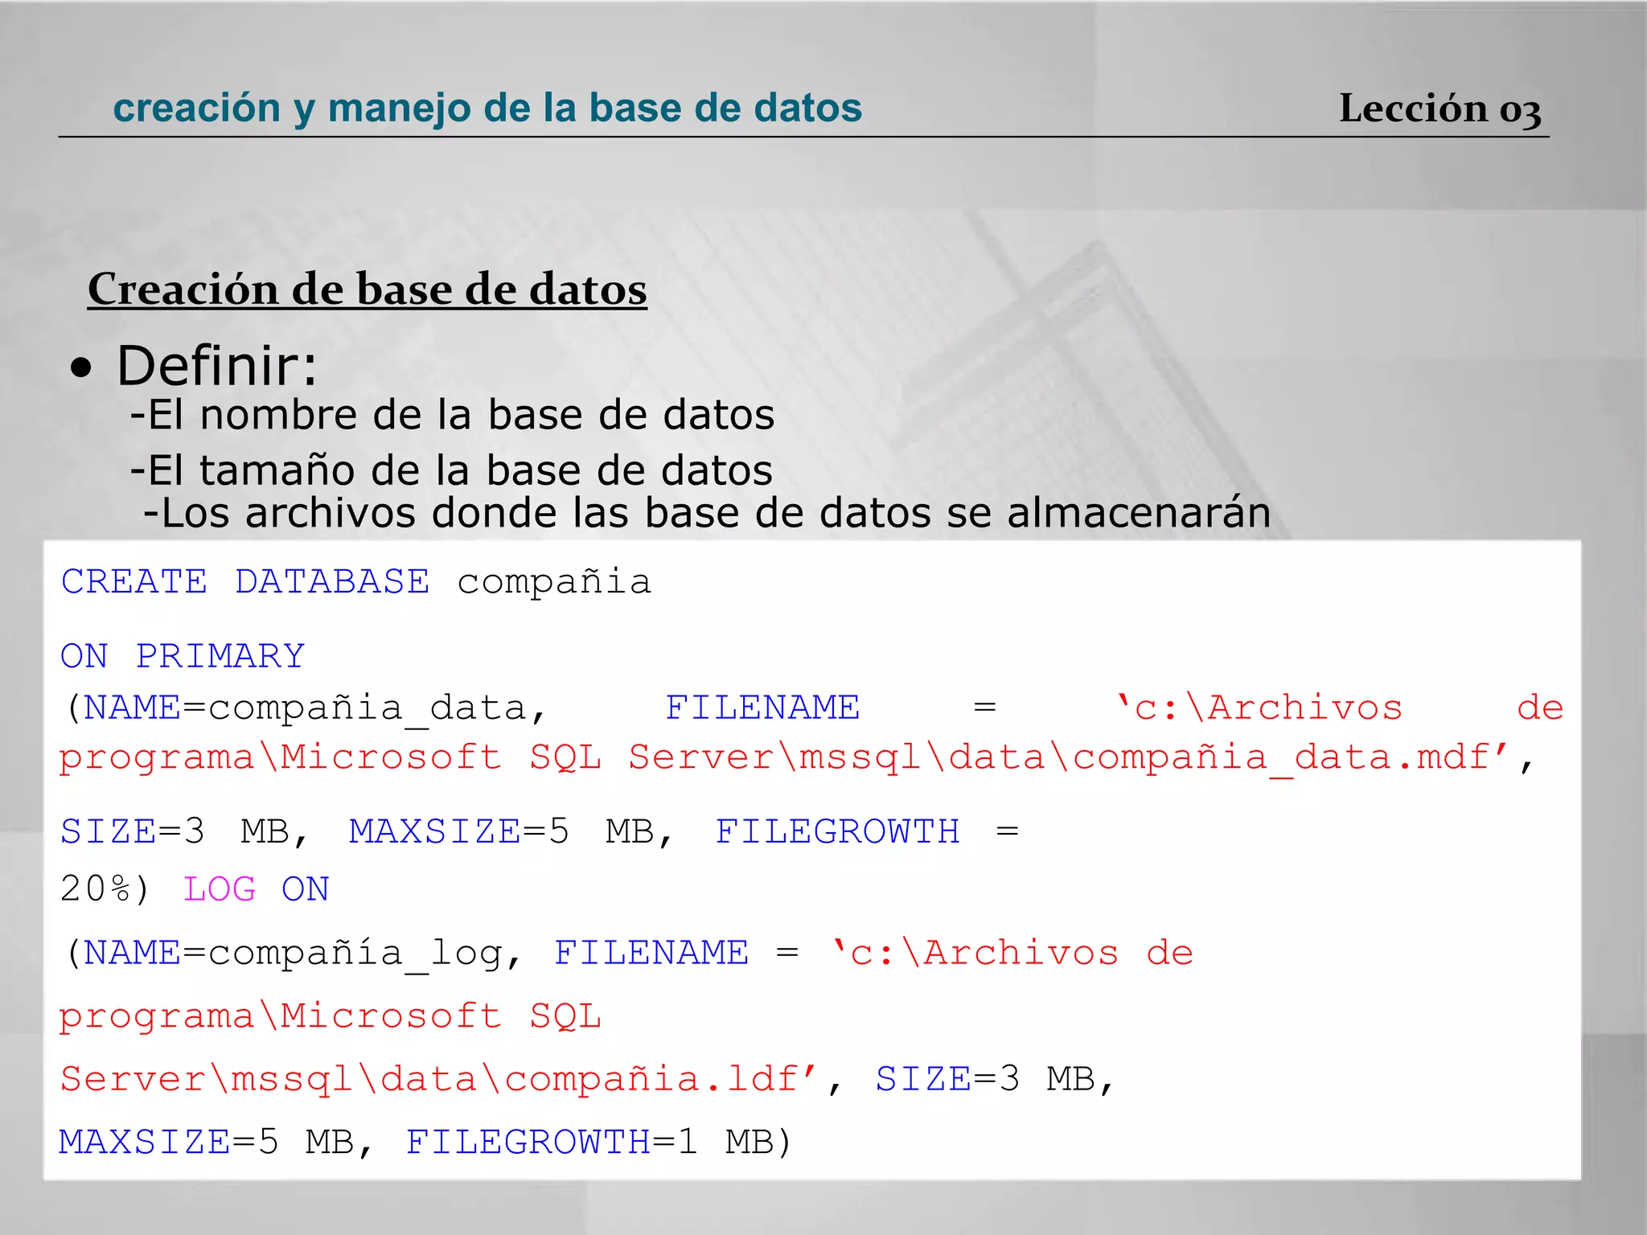The width and height of the screenshot is (1647, 1235).
Task: Click the 'NAME=compañía_log,' text
Action: (302, 954)
